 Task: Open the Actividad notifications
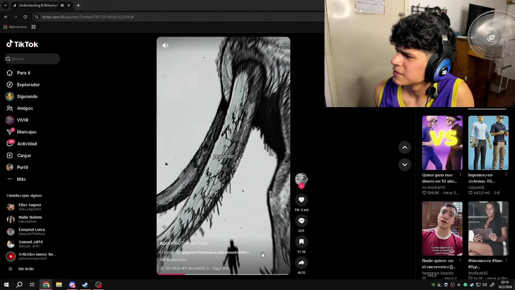point(22,144)
